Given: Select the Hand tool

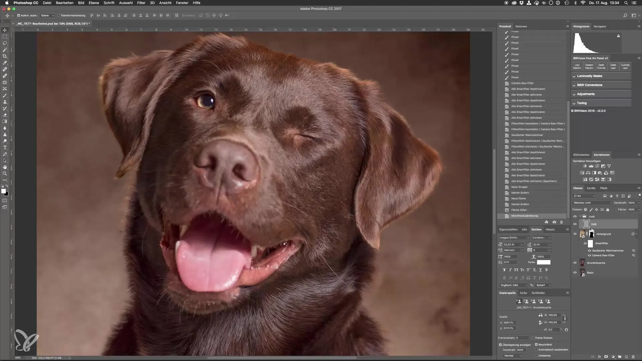Looking at the screenshot, I should [5, 167].
